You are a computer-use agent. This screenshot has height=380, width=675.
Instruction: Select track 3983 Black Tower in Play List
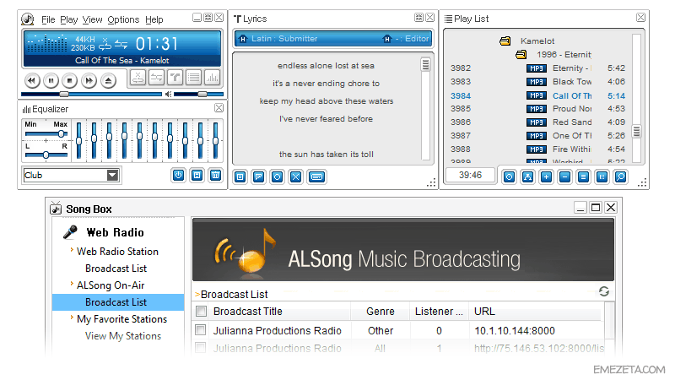537,81
